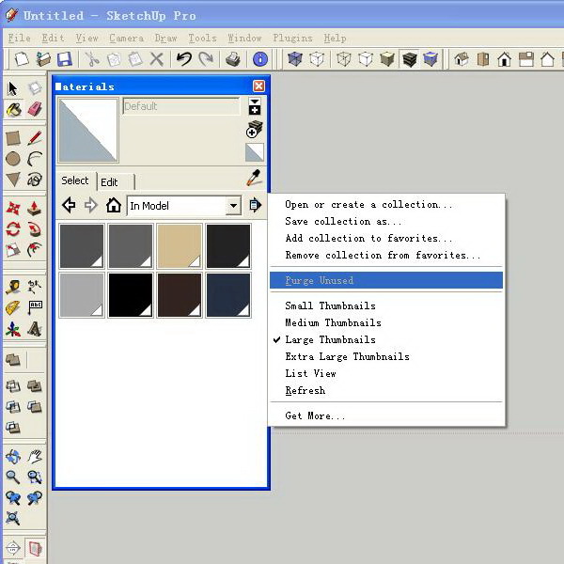Viewport: 564px width, 564px height.
Task: Select the Follow Me tool
Action: [35, 229]
